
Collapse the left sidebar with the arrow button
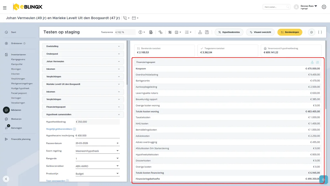pos(6,179)
